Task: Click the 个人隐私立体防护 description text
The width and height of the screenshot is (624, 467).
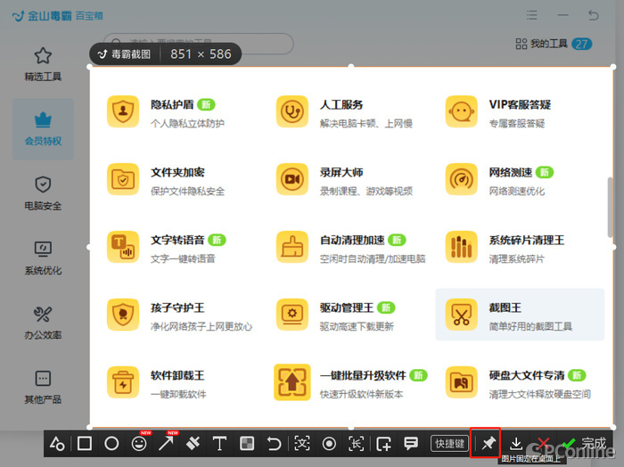Action: [187, 123]
